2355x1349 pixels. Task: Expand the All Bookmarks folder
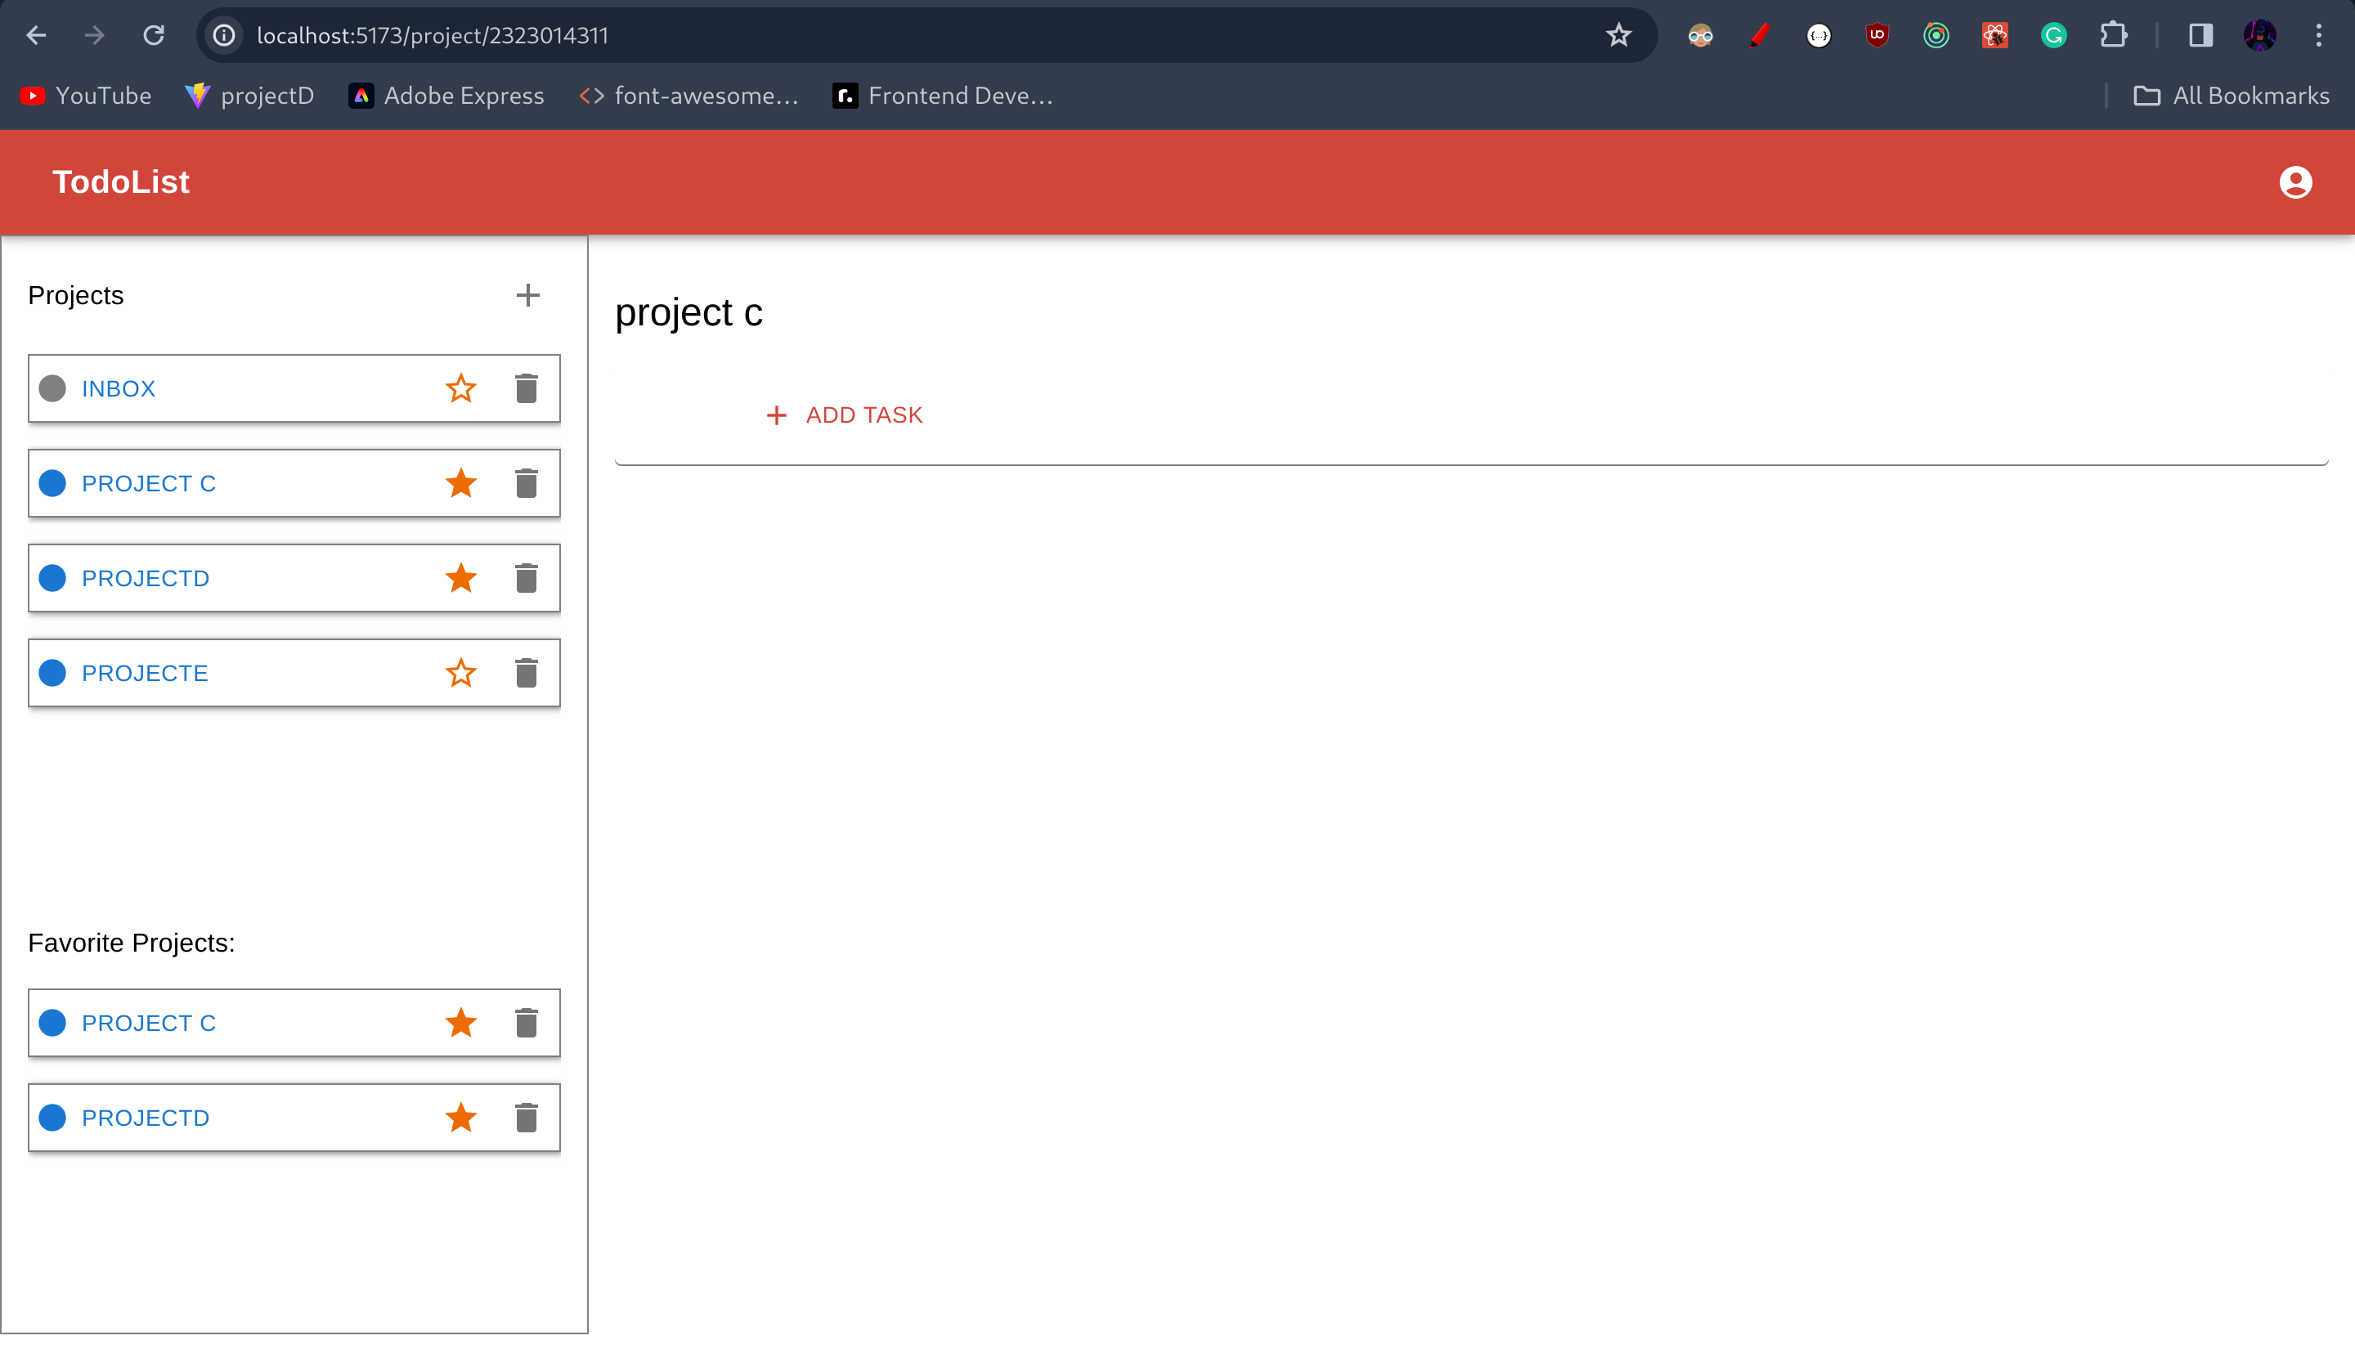2231,96
